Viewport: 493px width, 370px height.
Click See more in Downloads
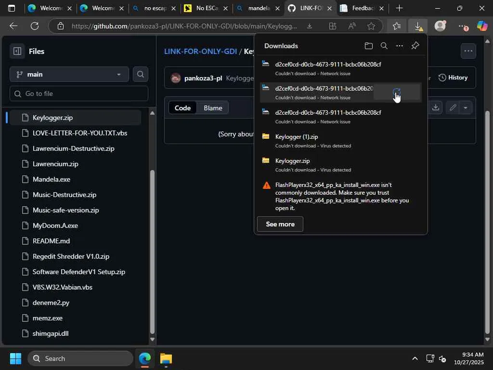point(280,224)
